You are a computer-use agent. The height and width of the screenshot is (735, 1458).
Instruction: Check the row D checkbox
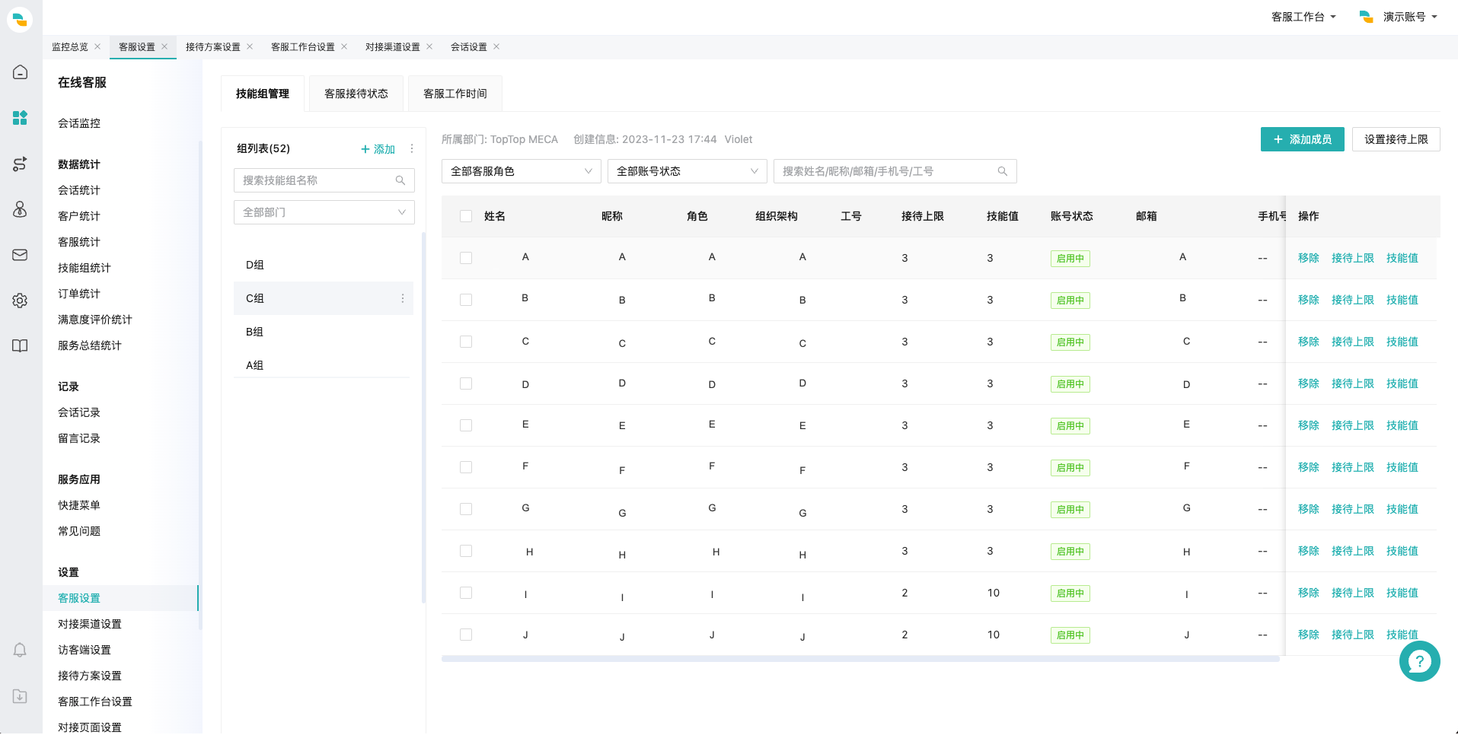pyautogui.click(x=466, y=383)
